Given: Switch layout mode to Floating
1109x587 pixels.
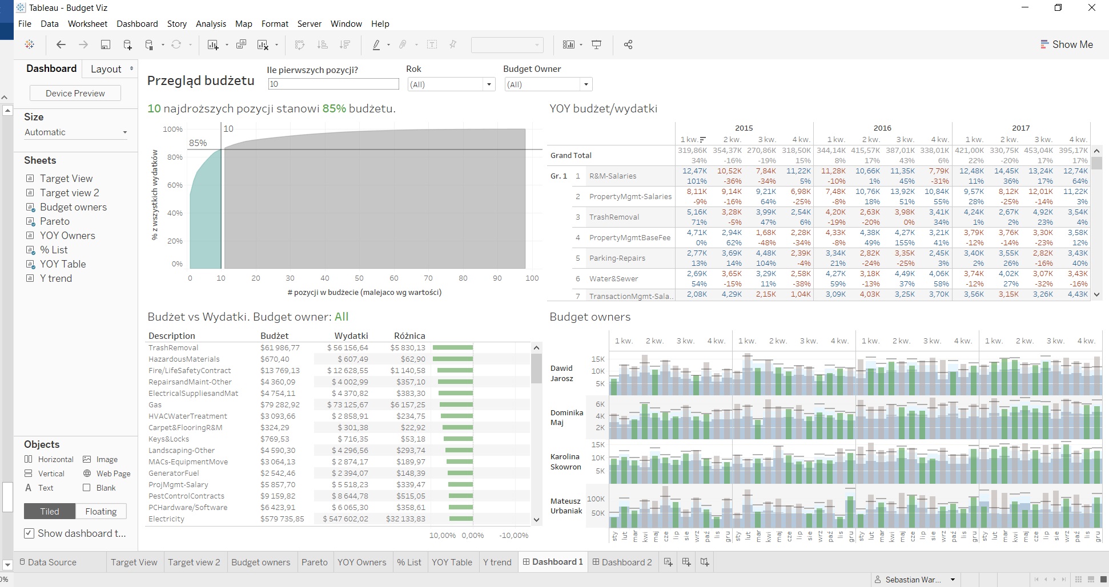Looking at the screenshot, I should 101,511.
